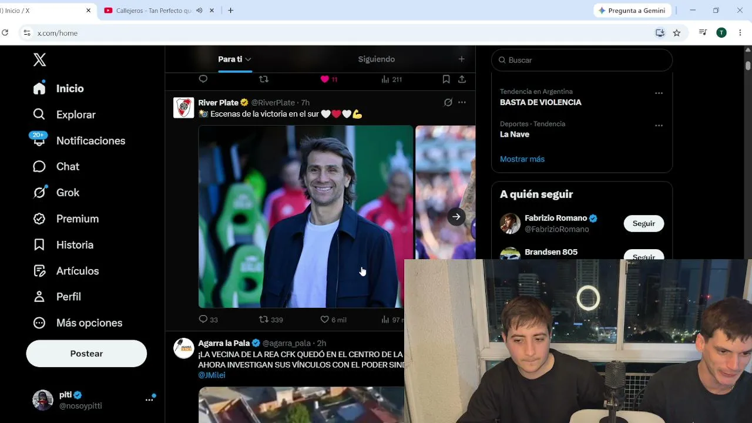Like the River Plate post with 6 mil likes
Screen dimensions: 752x423
pyautogui.click(x=324, y=319)
